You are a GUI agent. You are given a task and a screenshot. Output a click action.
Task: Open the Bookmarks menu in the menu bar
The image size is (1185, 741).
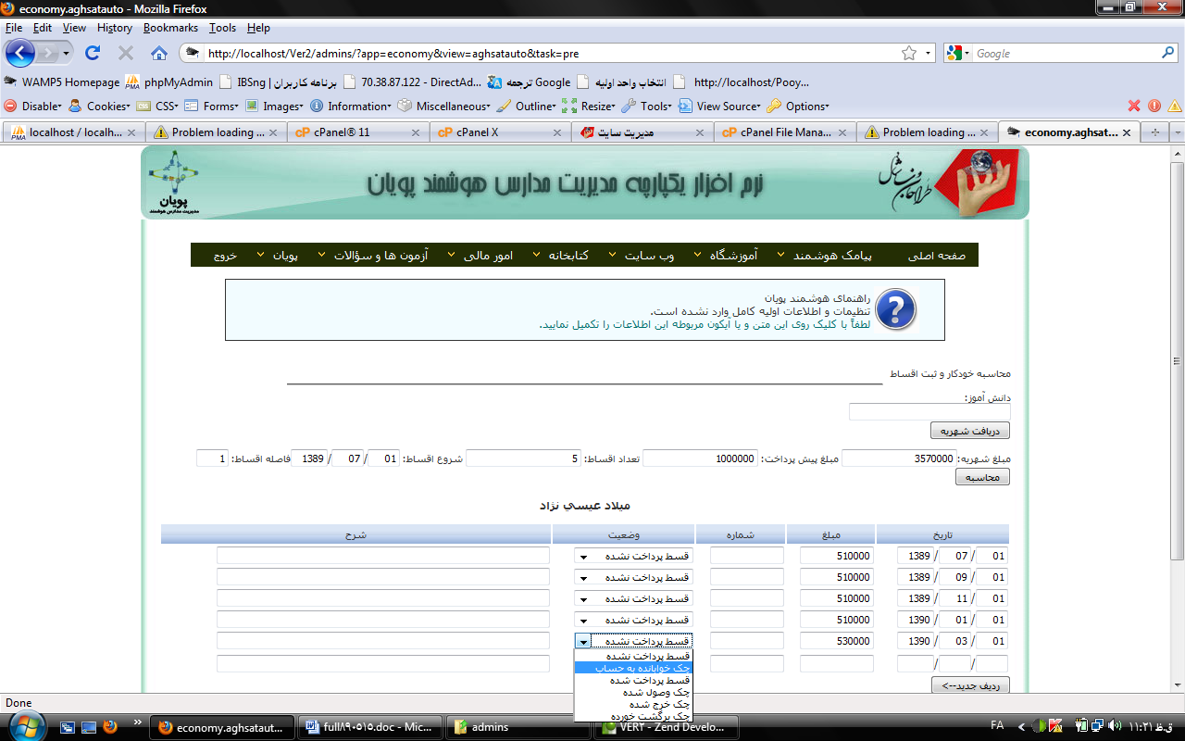[170, 28]
